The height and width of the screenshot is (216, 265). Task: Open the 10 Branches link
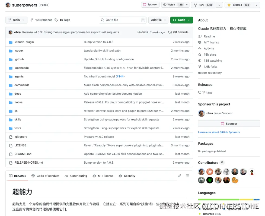pyautogui.click(x=41, y=20)
